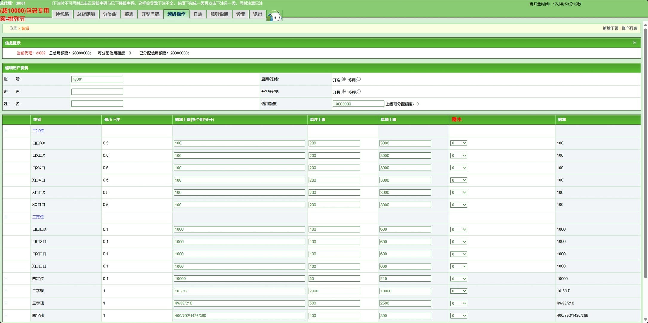The height and width of the screenshot is (323, 648).
Task: Switch to the 报表 tab
Action: click(x=129, y=14)
